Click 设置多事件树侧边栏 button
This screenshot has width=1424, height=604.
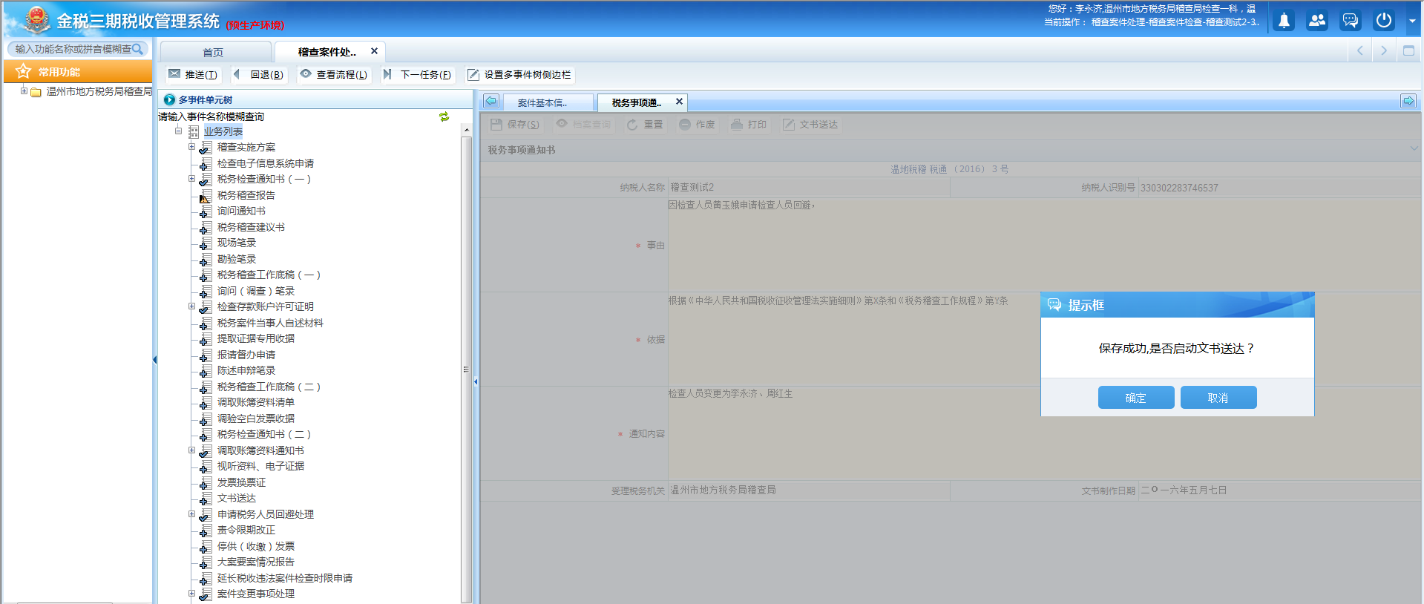tap(519, 74)
